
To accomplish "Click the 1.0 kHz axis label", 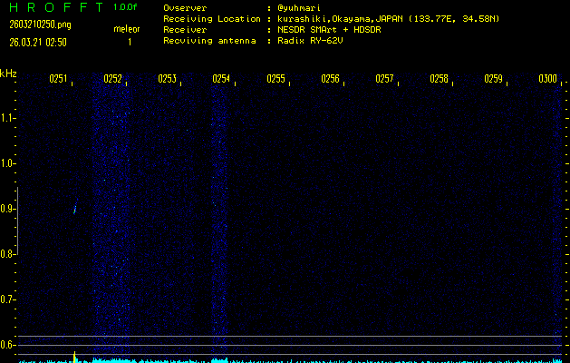I will [7, 163].
